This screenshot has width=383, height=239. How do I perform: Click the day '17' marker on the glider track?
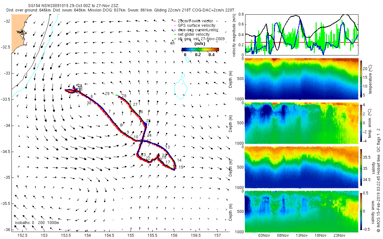168,162
